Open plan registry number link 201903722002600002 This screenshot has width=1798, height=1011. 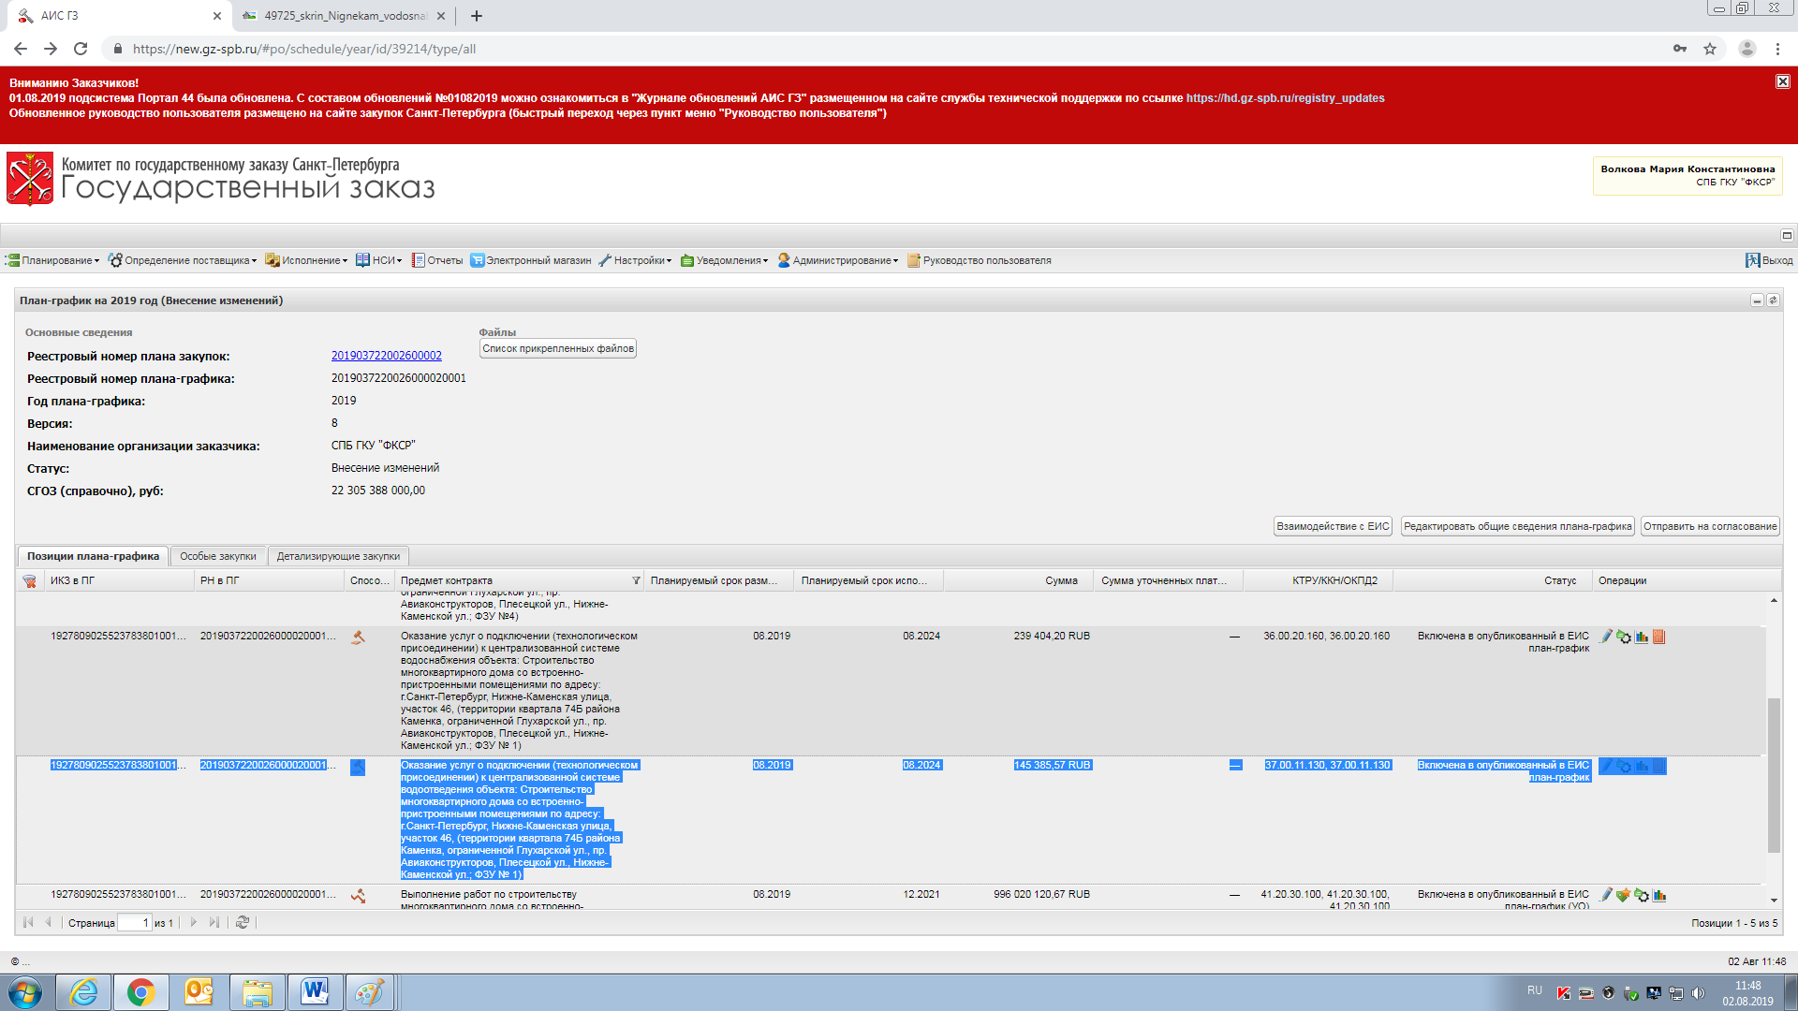click(x=387, y=356)
